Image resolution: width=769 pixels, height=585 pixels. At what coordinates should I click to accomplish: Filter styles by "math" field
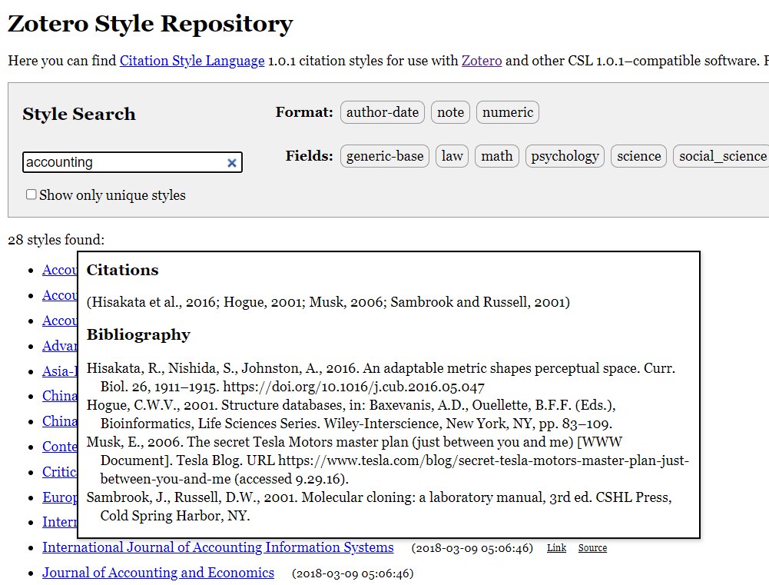[x=496, y=155]
